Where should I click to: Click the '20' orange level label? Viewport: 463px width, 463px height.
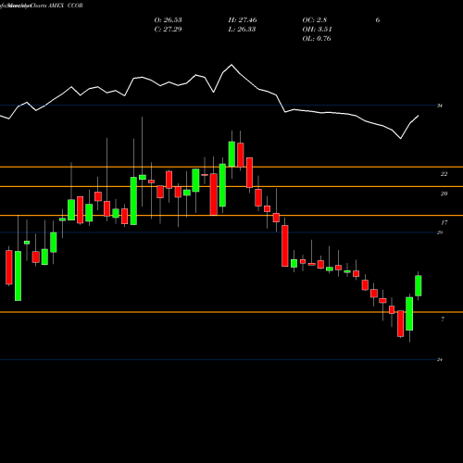444,194
